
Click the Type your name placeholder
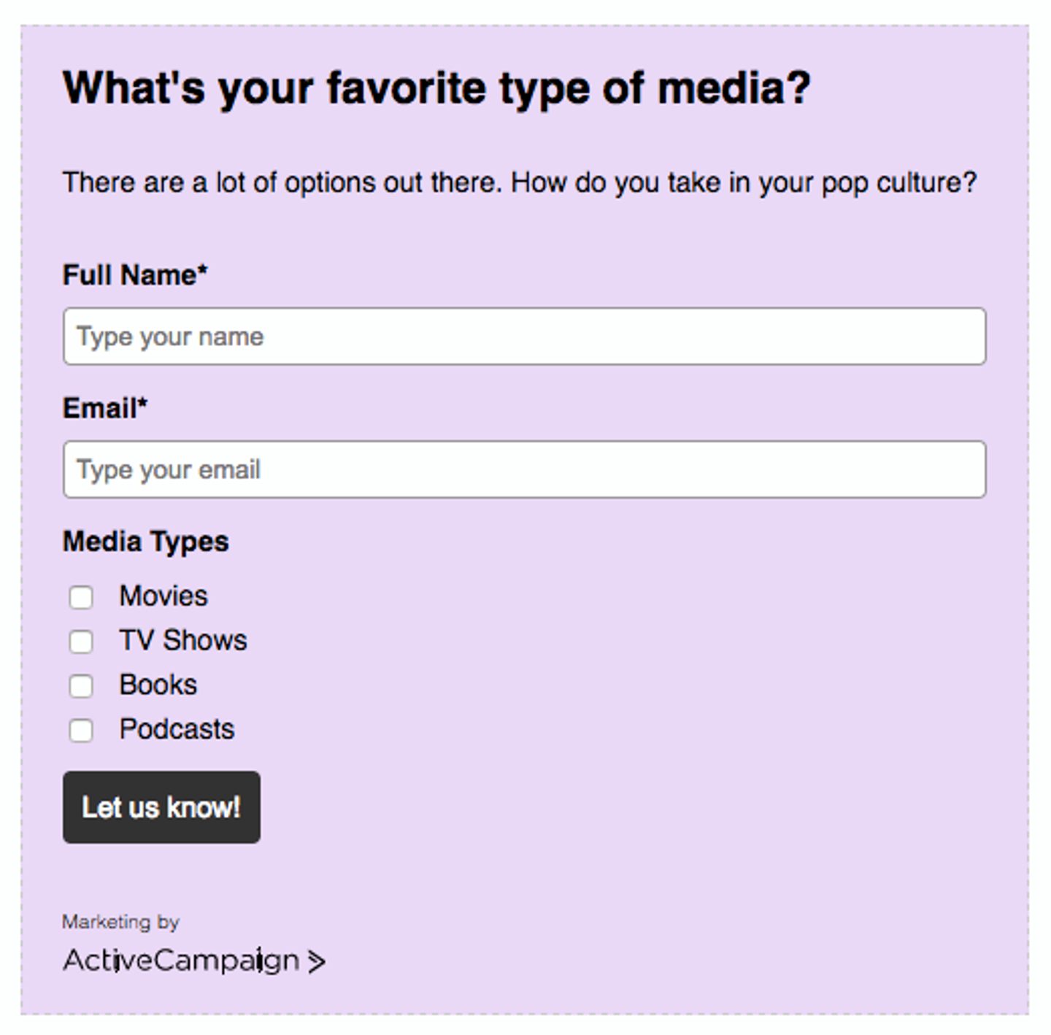pyautogui.click(x=172, y=336)
